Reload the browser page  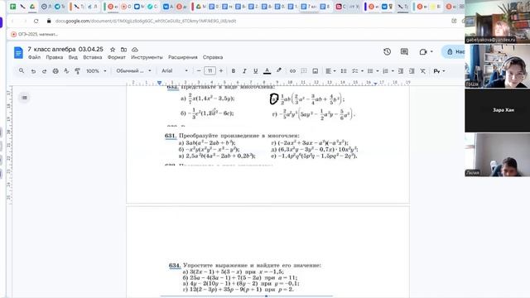click(36, 21)
